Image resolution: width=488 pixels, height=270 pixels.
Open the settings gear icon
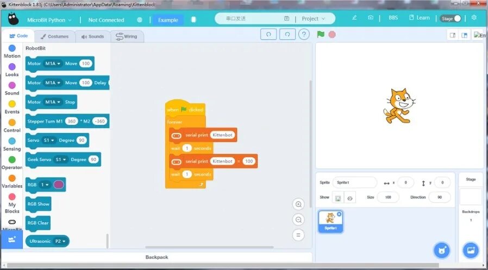click(x=474, y=17)
